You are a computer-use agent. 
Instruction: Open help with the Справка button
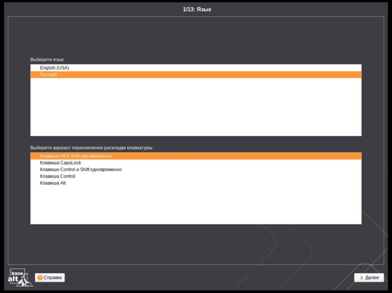click(x=50, y=278)
